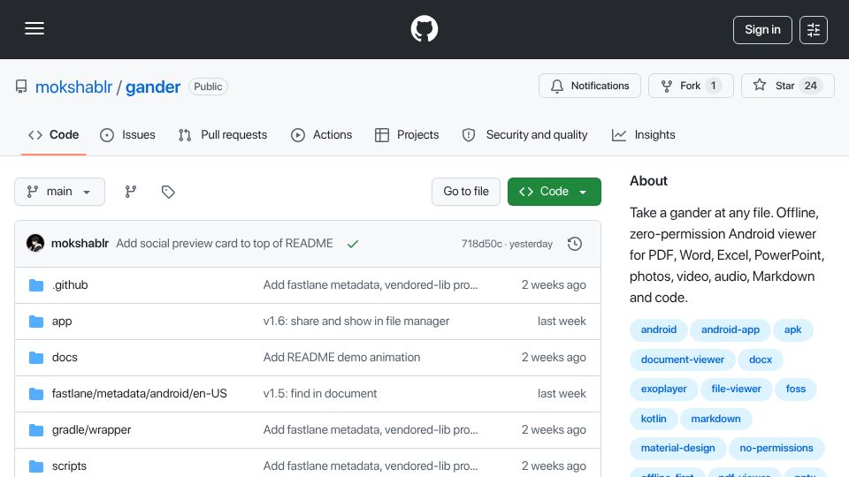Open commit hash 718d50c
This screenshot has width=849, height=477.
pos(481,244)
